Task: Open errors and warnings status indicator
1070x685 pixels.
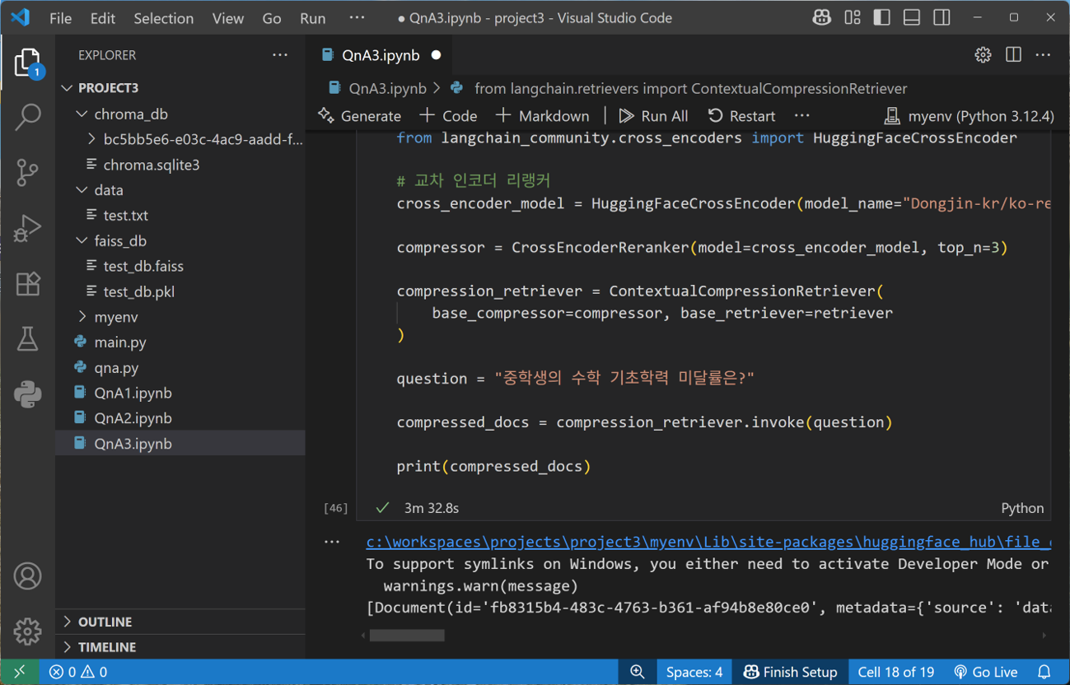Action: coord(78,672)
